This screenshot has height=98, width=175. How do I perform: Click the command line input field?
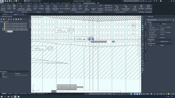point(89,91)
